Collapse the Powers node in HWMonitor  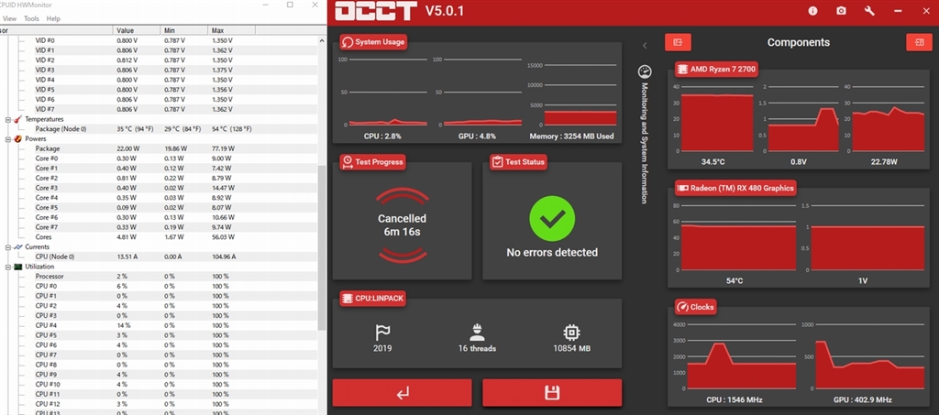[x=7, y=138]
